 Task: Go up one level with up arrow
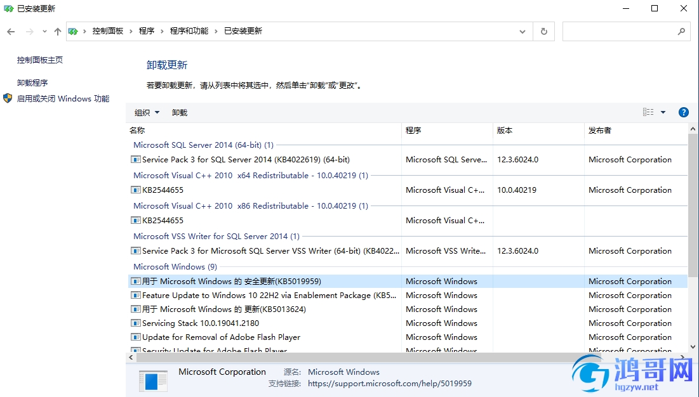pyautogui.click(x=58, y=31)
